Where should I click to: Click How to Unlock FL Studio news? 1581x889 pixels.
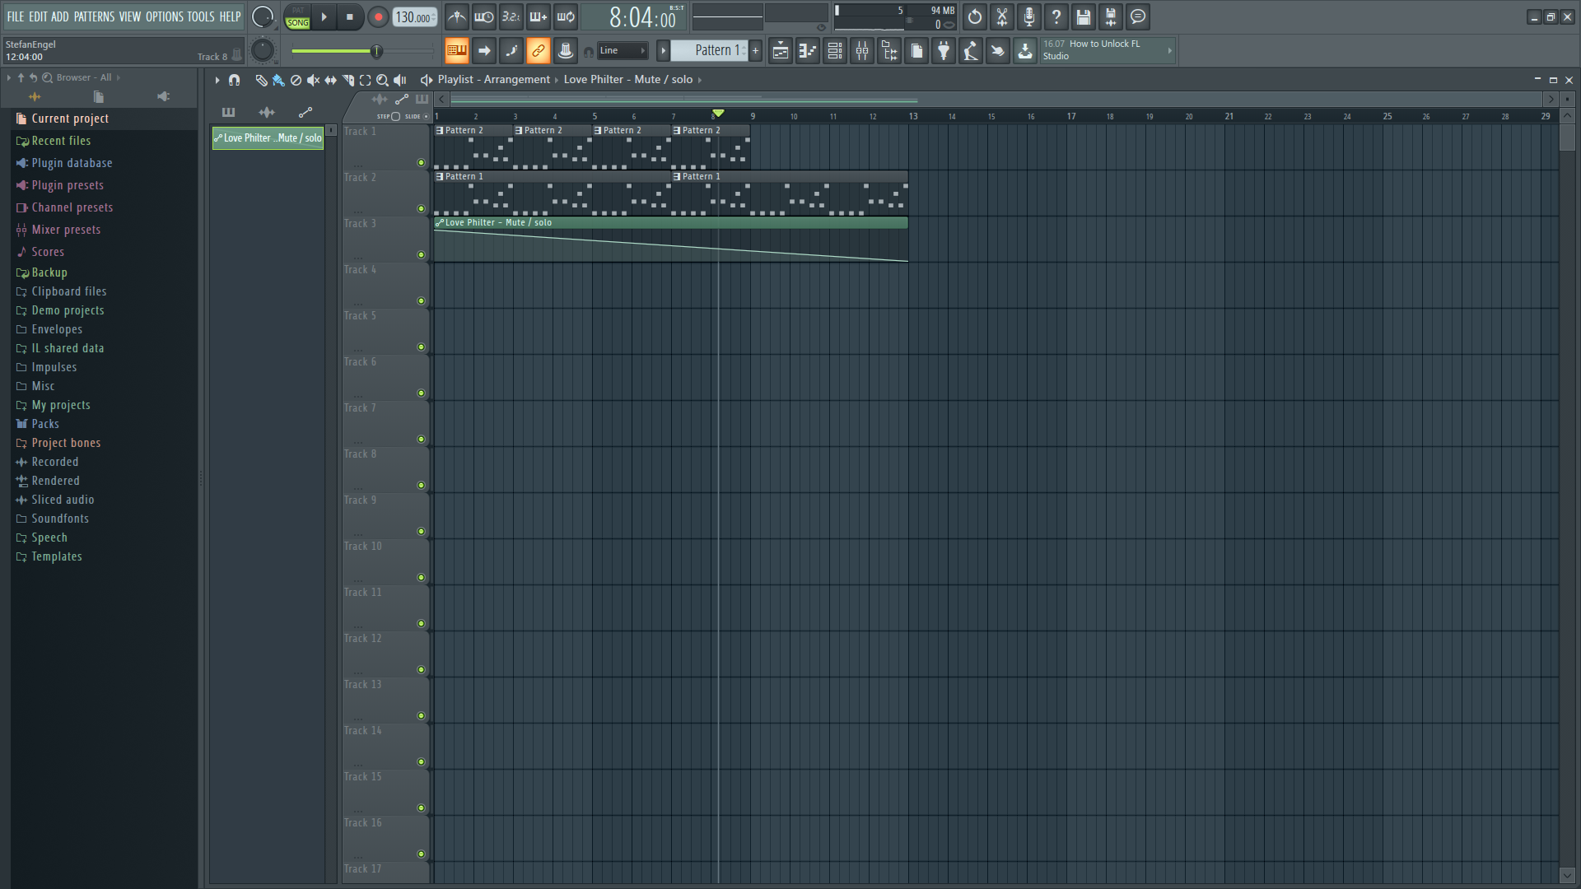1108,50
